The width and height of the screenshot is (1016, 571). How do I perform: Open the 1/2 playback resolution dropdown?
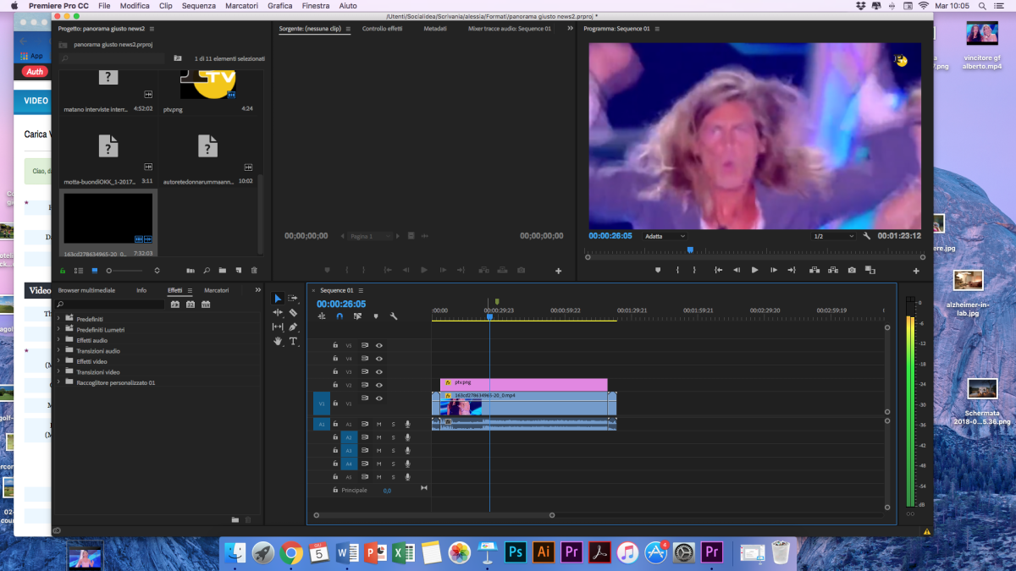[833, 236]
